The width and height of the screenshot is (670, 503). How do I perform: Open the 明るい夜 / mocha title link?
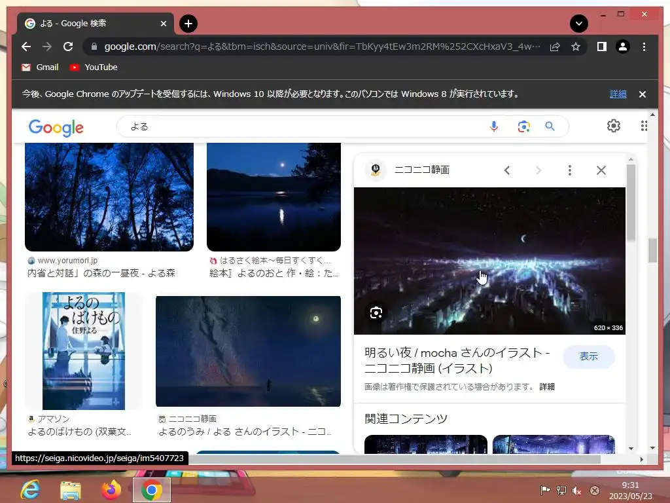click(x=457, y=360)
